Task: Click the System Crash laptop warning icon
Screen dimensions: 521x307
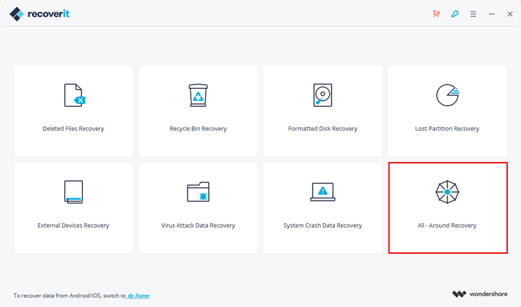Action: pos(322,192)
